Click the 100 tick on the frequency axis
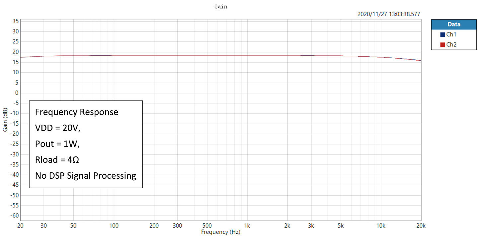 [x=114, y=226]
